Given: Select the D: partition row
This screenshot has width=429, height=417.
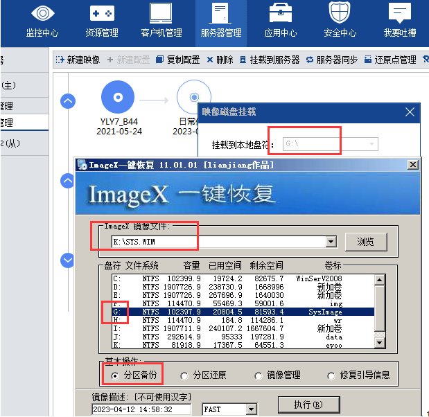Looking at the screenshot, I should point(243,287).
